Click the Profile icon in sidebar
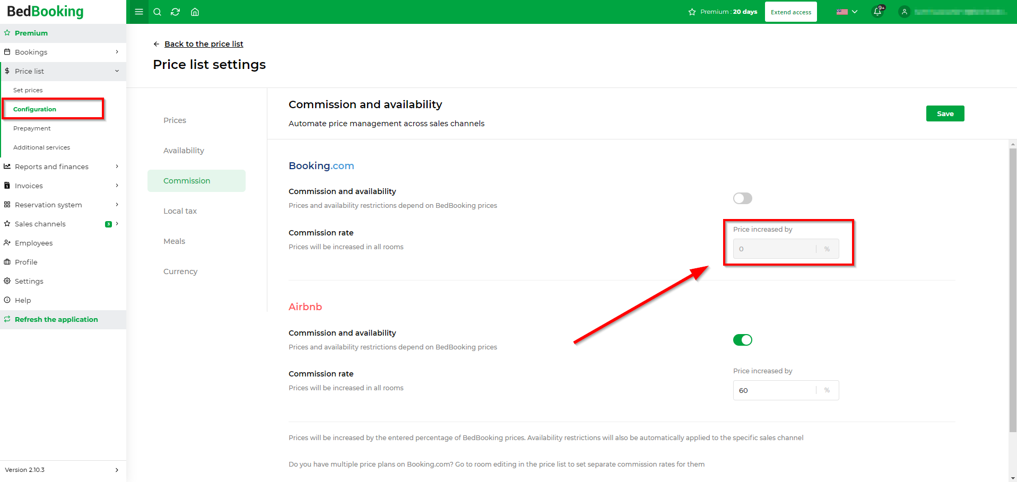1017x482 pixels. click(x=7, y=262)
